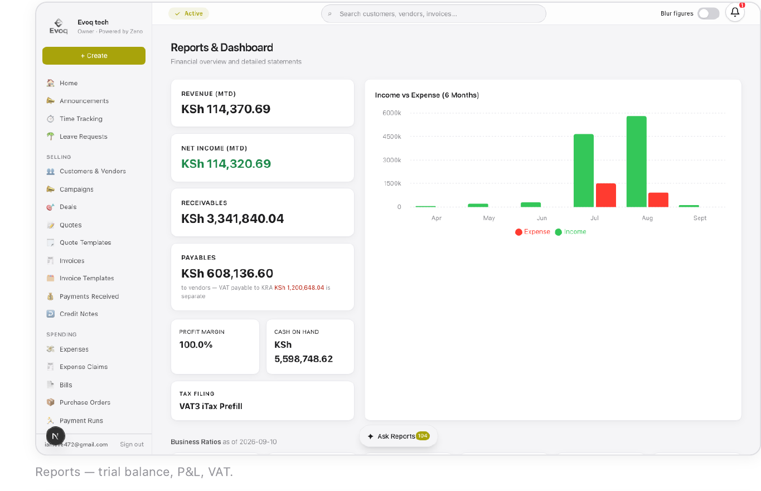This screenshot has width=761, height=491.
Task: Click the August income bar in chart
Action: [636, 162]
